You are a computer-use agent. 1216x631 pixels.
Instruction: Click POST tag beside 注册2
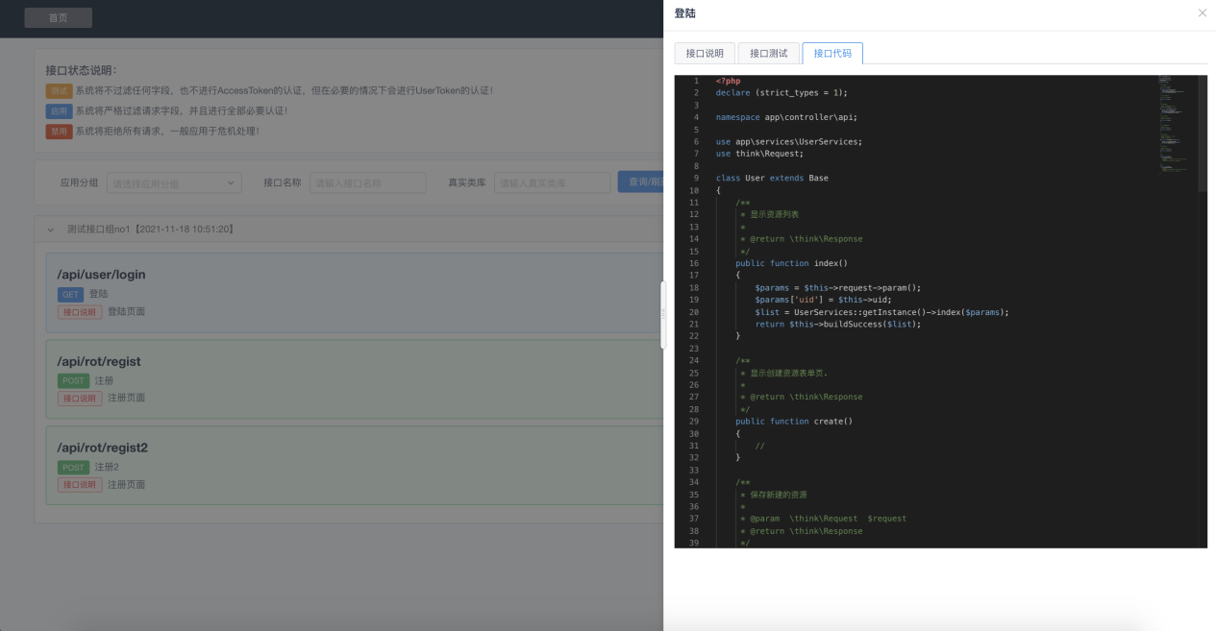point(73,468)
